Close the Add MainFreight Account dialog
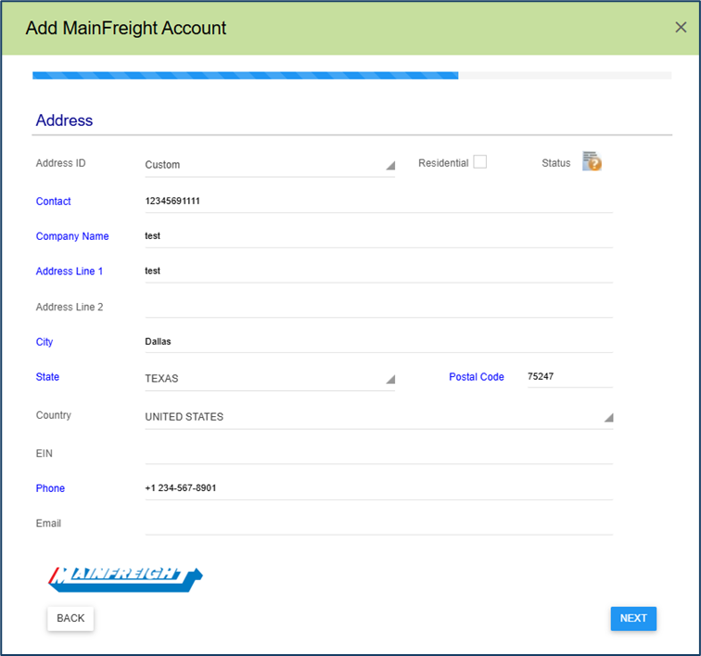The height and width of the screenshot is (656, 701). 681,27
